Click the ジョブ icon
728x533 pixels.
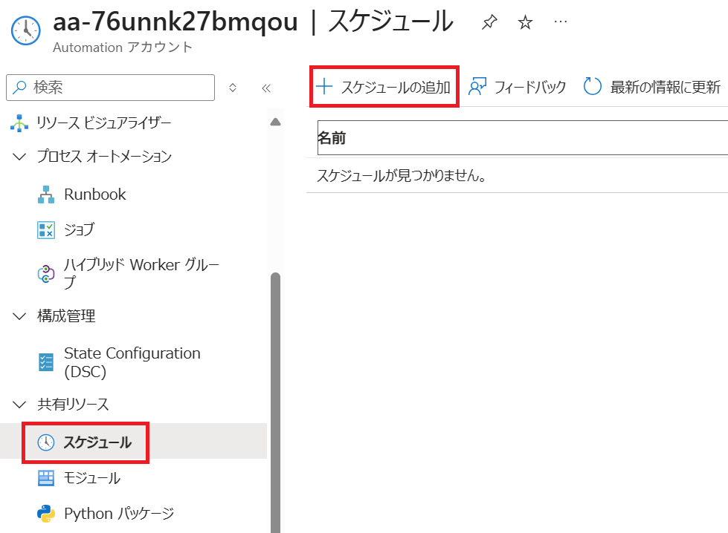coord(46,230)
